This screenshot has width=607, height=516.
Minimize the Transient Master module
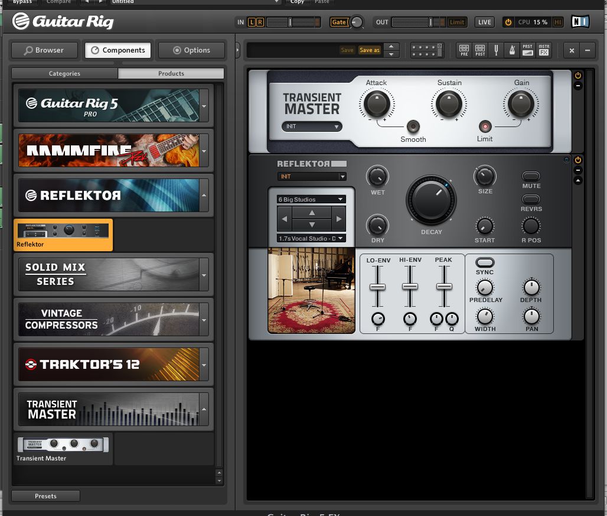pos(578,85)
